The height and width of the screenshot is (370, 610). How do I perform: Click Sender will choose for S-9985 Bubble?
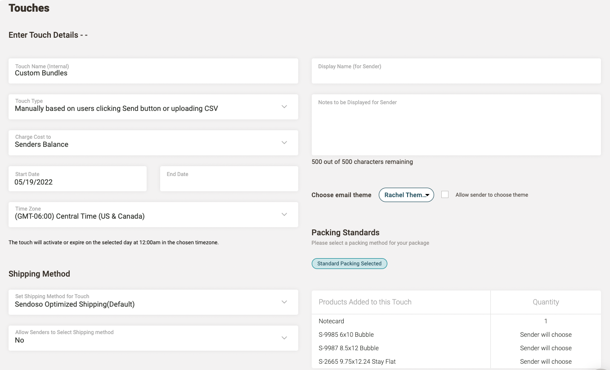[x=545, y=335]
